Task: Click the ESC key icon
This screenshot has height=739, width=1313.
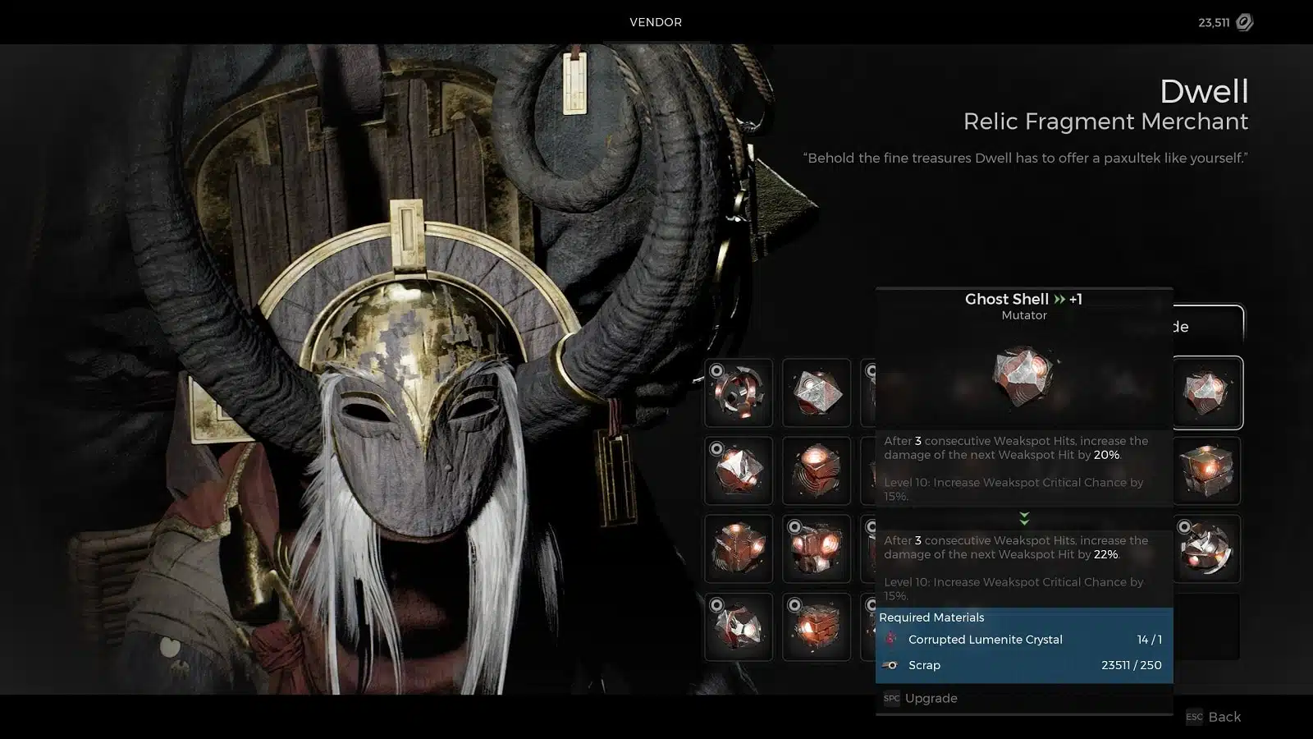Action: (x=1194, y=717)
